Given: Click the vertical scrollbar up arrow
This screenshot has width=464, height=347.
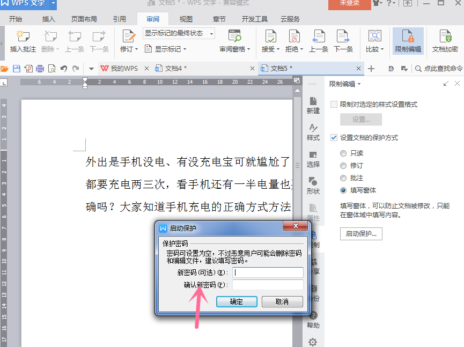Looking at the screenshot, I should 297,91.
